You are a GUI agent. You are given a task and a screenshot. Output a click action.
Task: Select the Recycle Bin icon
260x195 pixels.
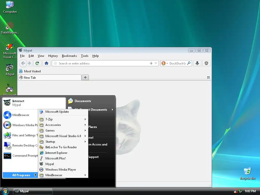point(247,173)
